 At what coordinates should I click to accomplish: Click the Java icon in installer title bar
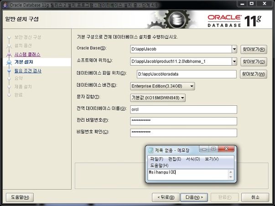[x=5, y=5]
